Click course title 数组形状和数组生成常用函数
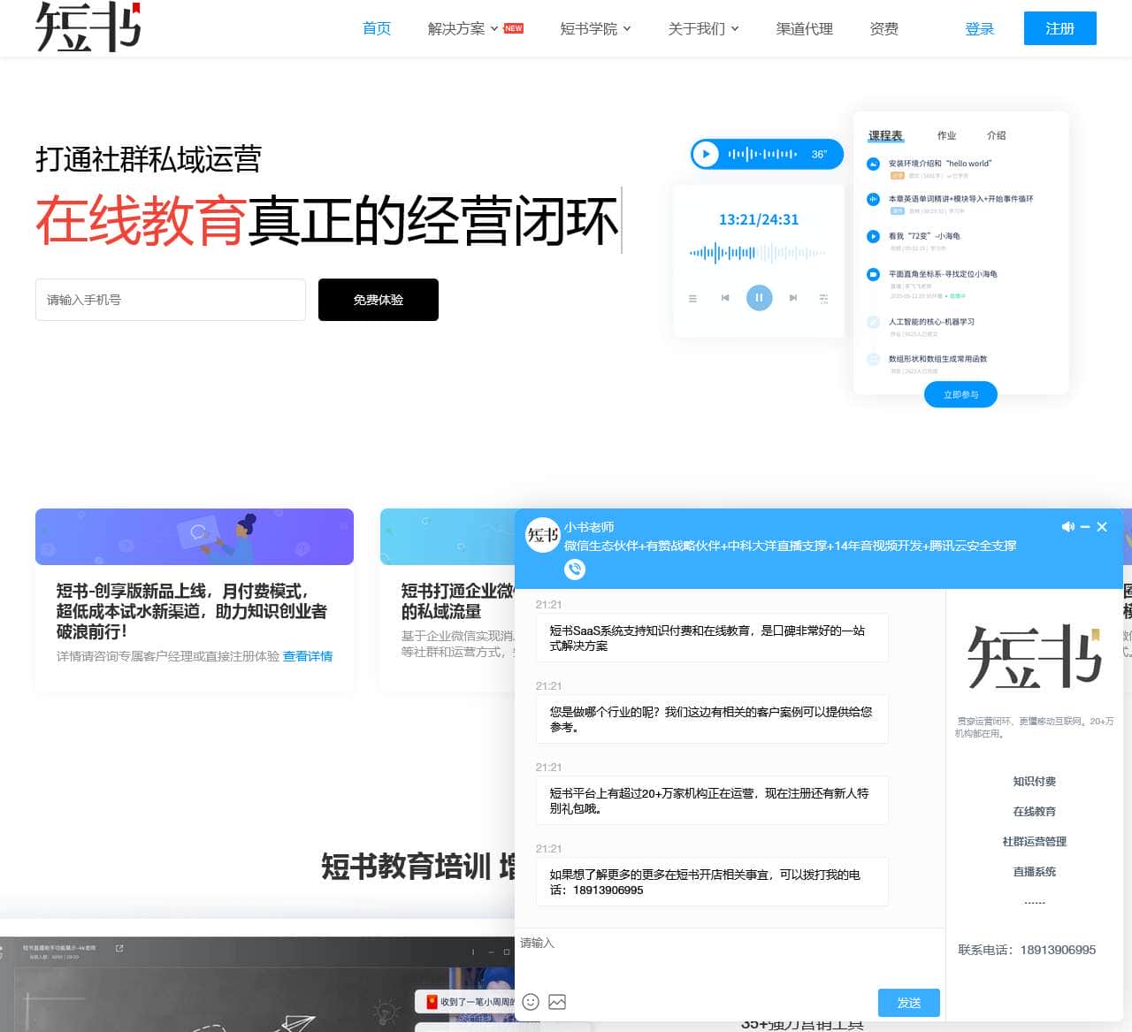This screenshot has height=1032, width=1132. (937, 359)
